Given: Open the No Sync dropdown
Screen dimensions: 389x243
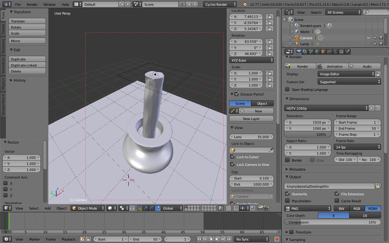Looking at the screenshot, I should tap(252, 239).
